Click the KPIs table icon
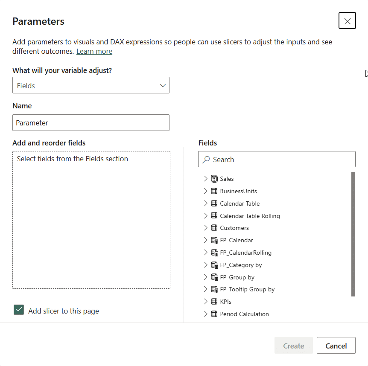The height and width of the screenshot is (366, 368). (213, 301)
